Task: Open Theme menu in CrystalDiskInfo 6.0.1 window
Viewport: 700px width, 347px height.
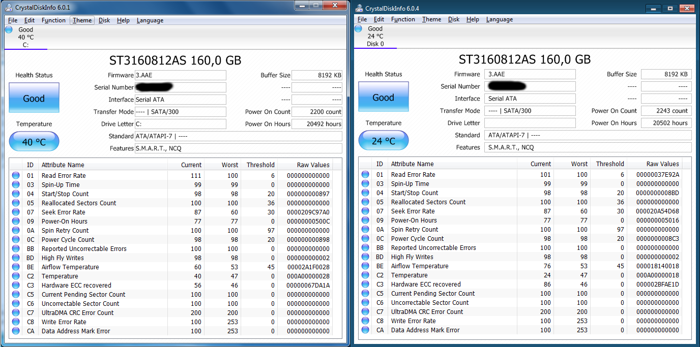Action: [82, 20]
